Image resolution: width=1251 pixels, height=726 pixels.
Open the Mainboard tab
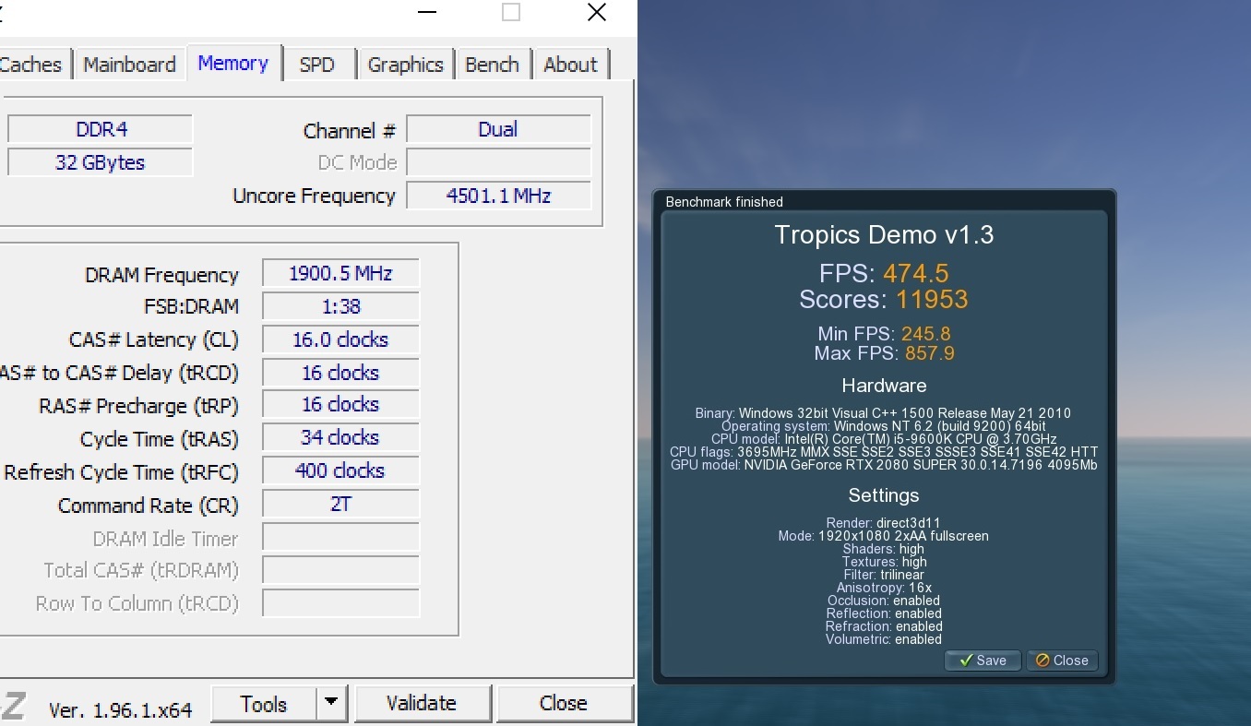(129, 65)
